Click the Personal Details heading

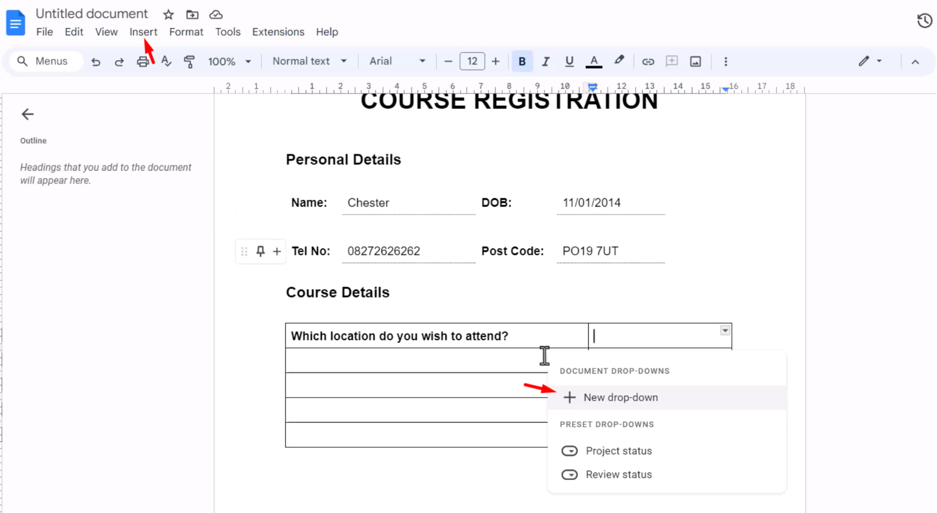[x=343, y=159]
